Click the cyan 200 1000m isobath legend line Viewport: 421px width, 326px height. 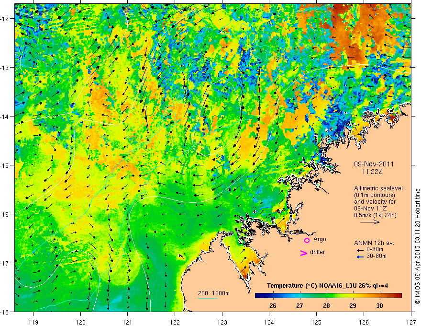tap(208, 298)
